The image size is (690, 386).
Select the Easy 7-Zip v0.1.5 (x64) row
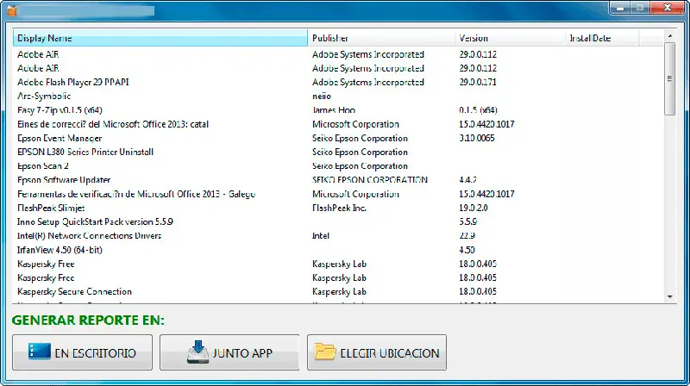(x=338, y=110)
